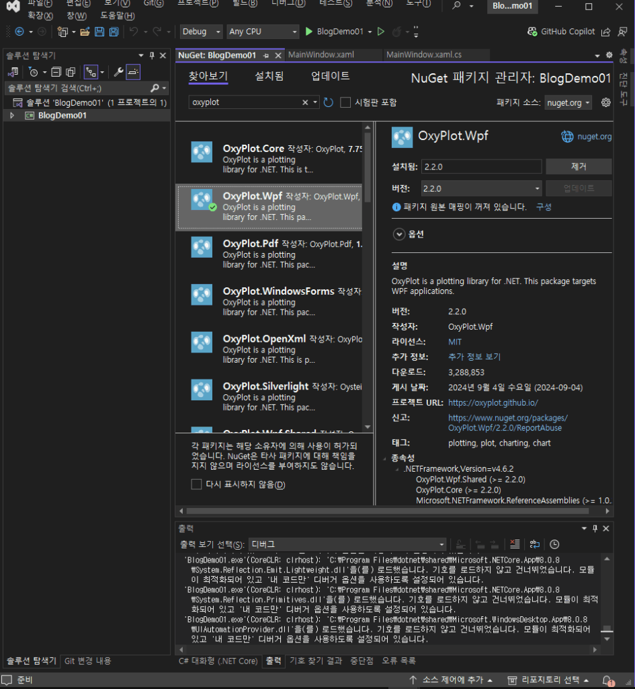Click the Send Feedback icon
635x689 pixels.
click(622, 32)
